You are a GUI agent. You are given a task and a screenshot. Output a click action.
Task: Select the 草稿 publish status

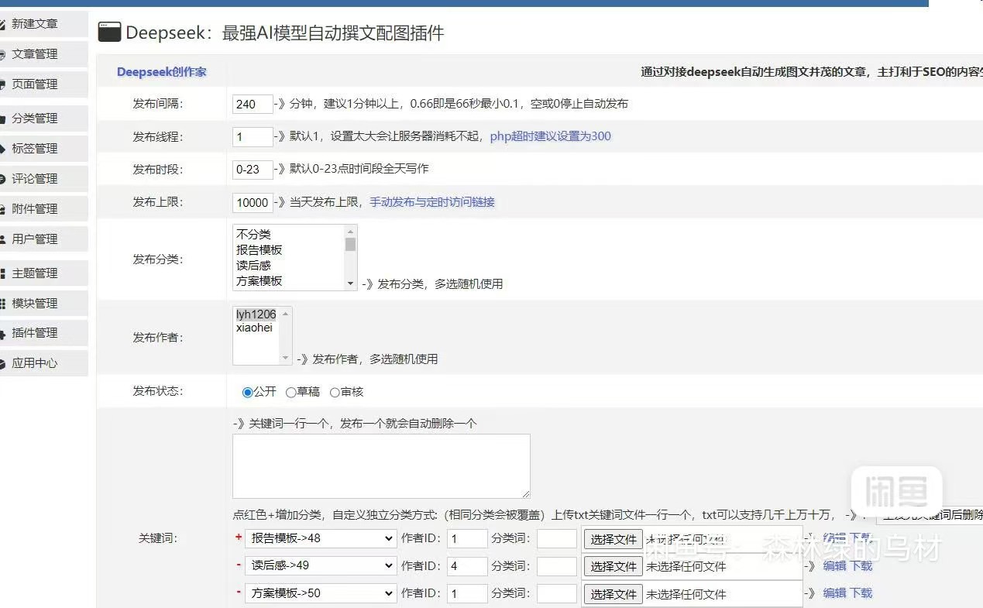click(291, 393)
